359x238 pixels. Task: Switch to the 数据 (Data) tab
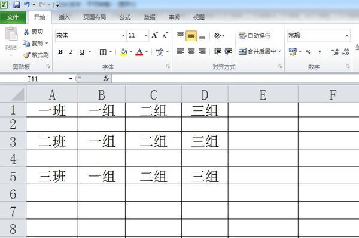point(150,17)
